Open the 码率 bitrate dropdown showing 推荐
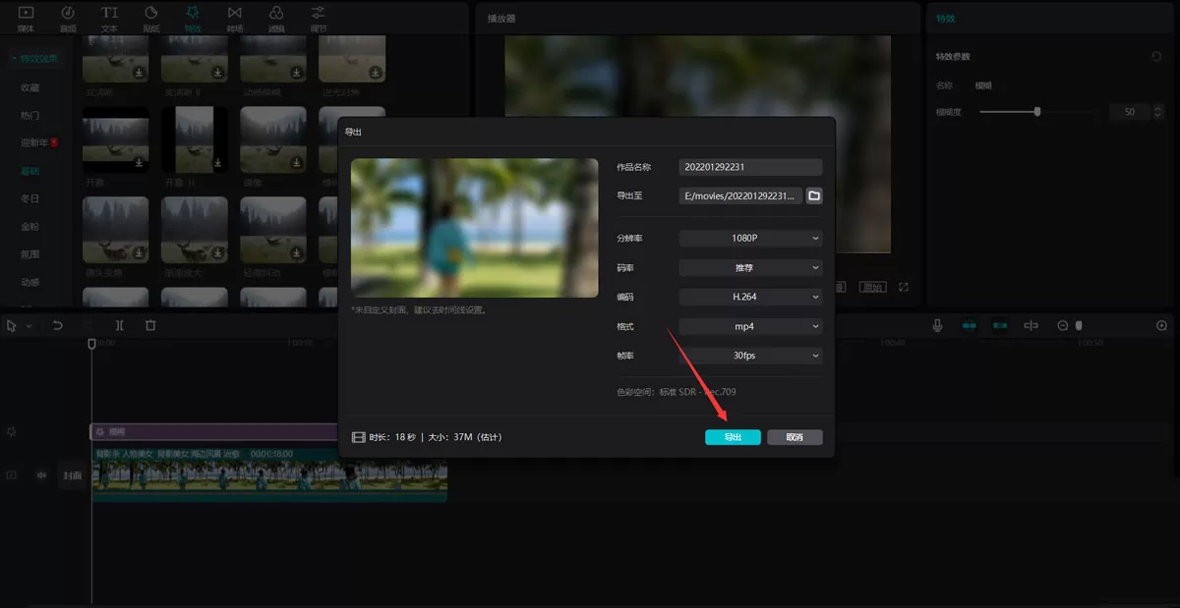Screen dimensions: 1180x608 [x=750, y=267]
